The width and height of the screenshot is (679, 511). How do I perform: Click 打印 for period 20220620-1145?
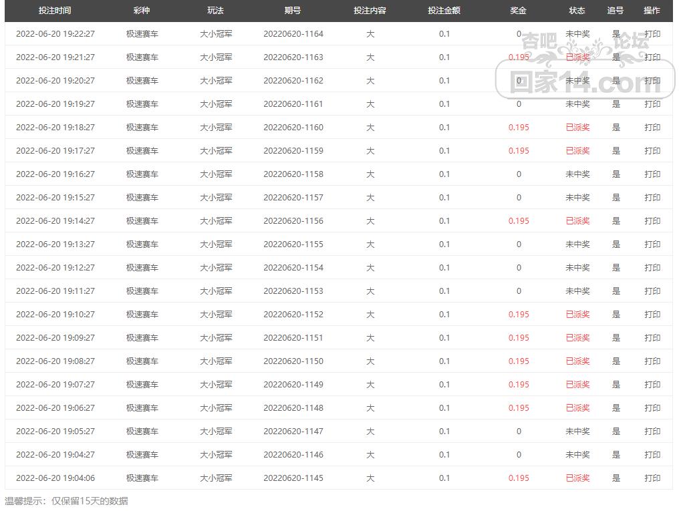(x=652, y=478)
